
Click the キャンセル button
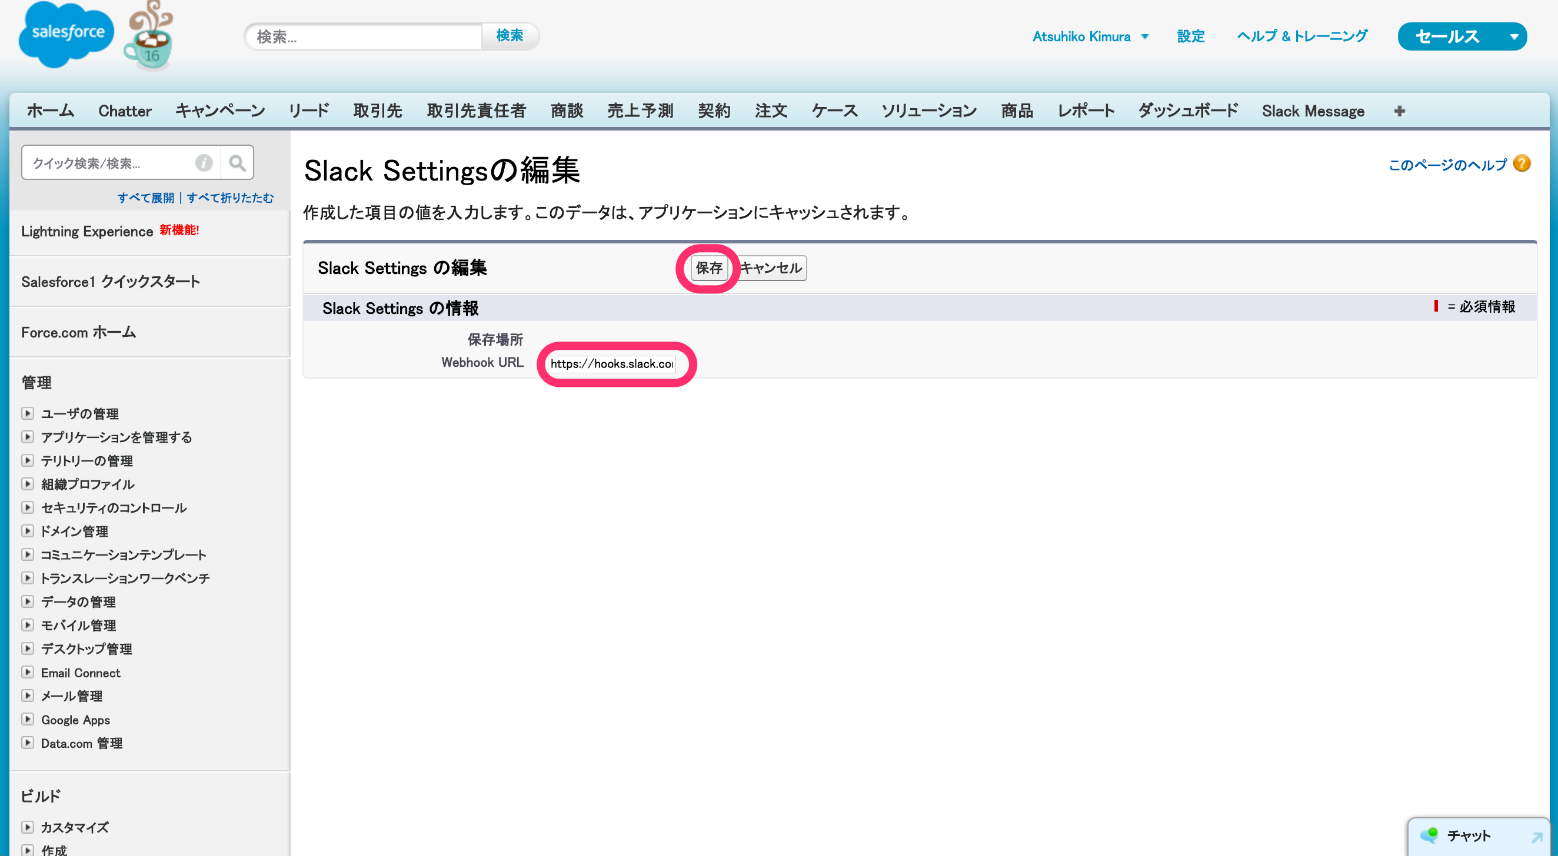click(x=771, y=269)
